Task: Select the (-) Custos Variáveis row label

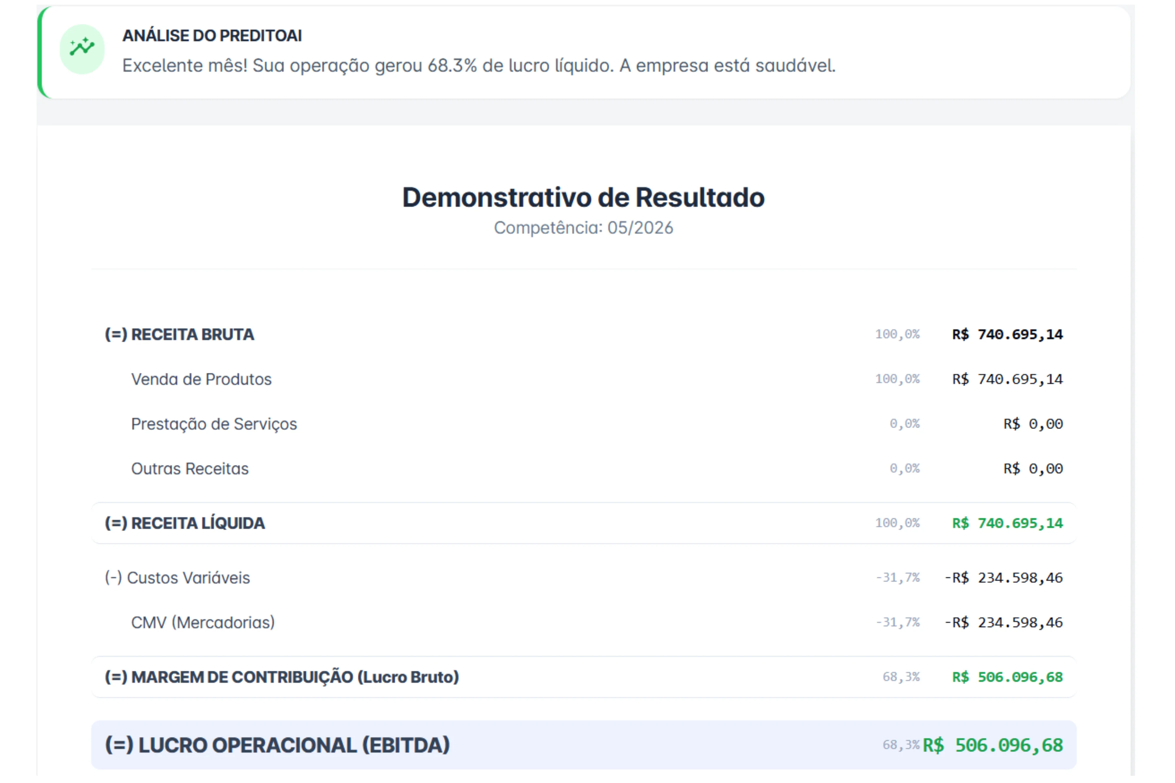Action: coord(177,578)
